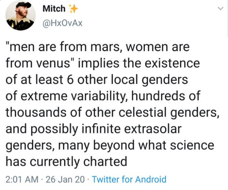
Task: Open Mitch's profile picture
Action: pyautogui.click(x=21, y=16)
